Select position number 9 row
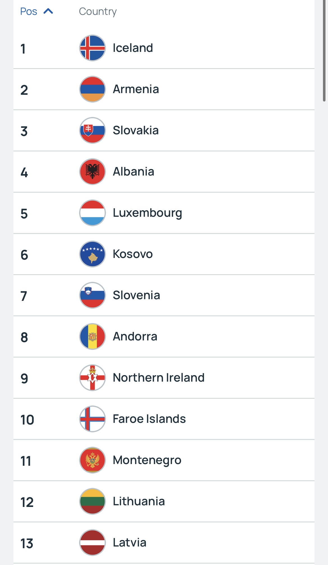This screenshot has height=565, width=328. tap(164, 378)
